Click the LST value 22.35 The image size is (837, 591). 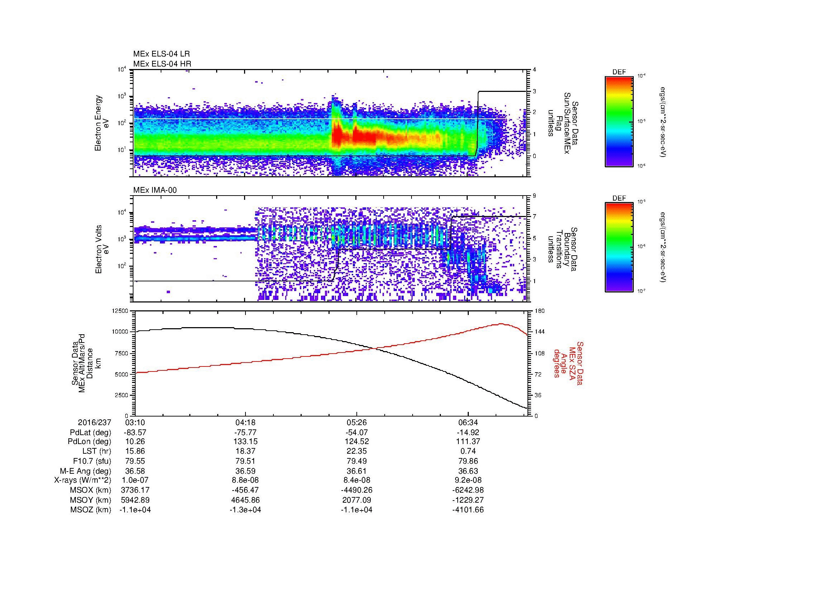(356, 452)
